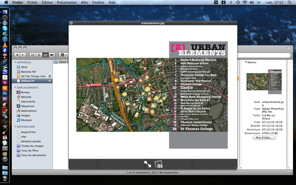Switch Finder to Cover Flow view
This screenshot has height=185, width=296.
52,55
